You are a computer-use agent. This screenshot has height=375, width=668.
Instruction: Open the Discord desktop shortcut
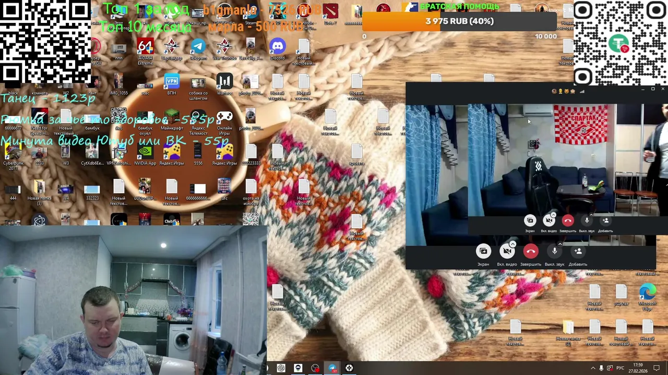278,49
